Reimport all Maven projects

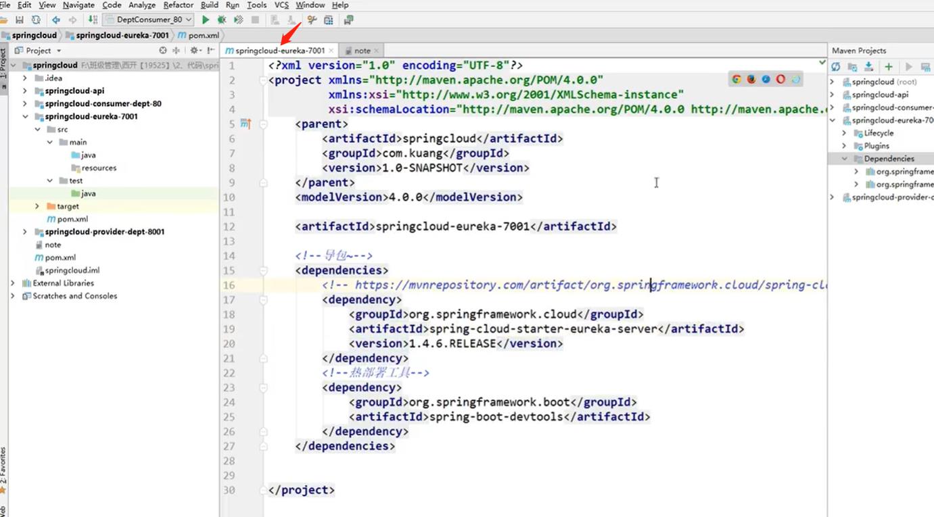836,67
